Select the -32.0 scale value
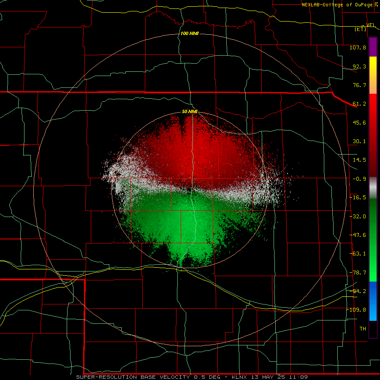The width and height of the screenshot is (380, 380). point(358,217)
